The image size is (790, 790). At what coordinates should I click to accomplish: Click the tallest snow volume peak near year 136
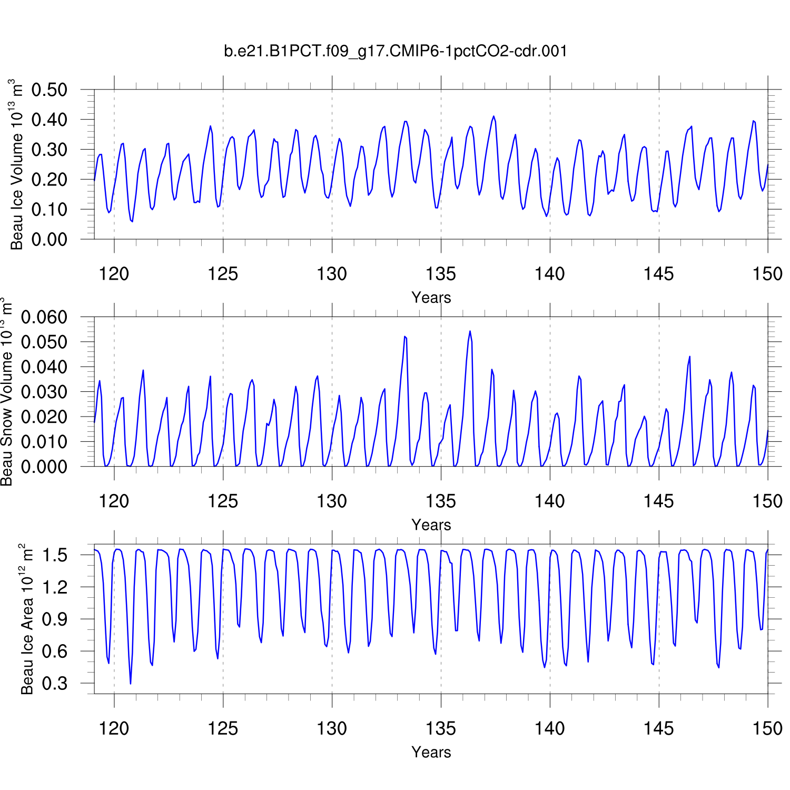(x=470, y=331)
